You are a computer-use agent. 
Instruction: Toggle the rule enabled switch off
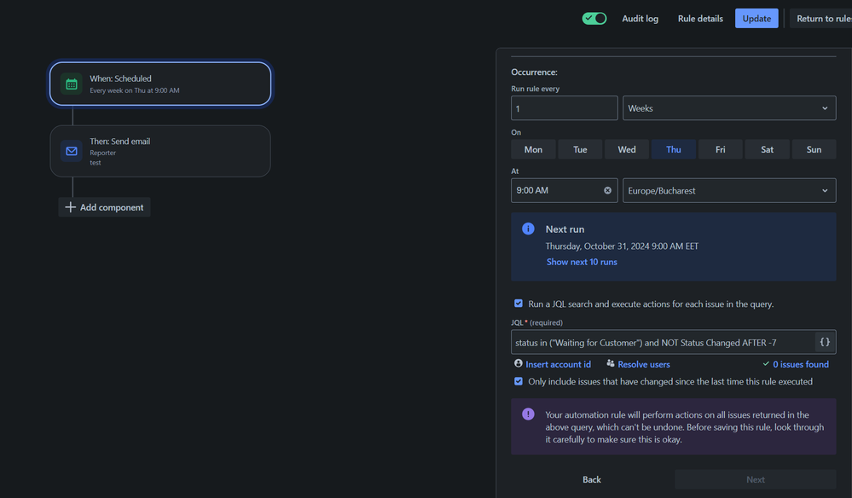594,19
